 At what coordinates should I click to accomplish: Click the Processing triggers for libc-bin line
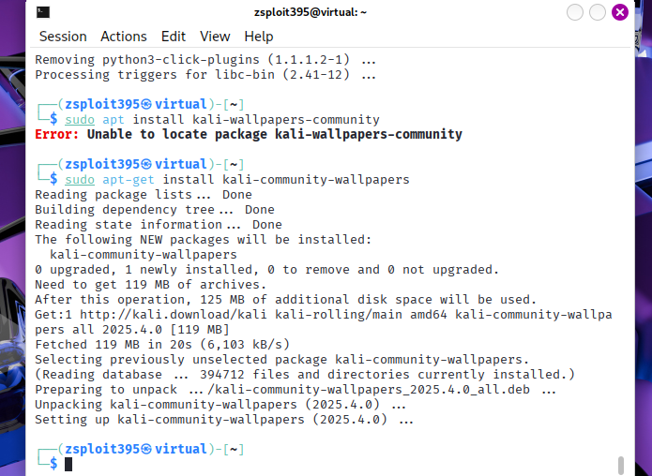[205, 74]
